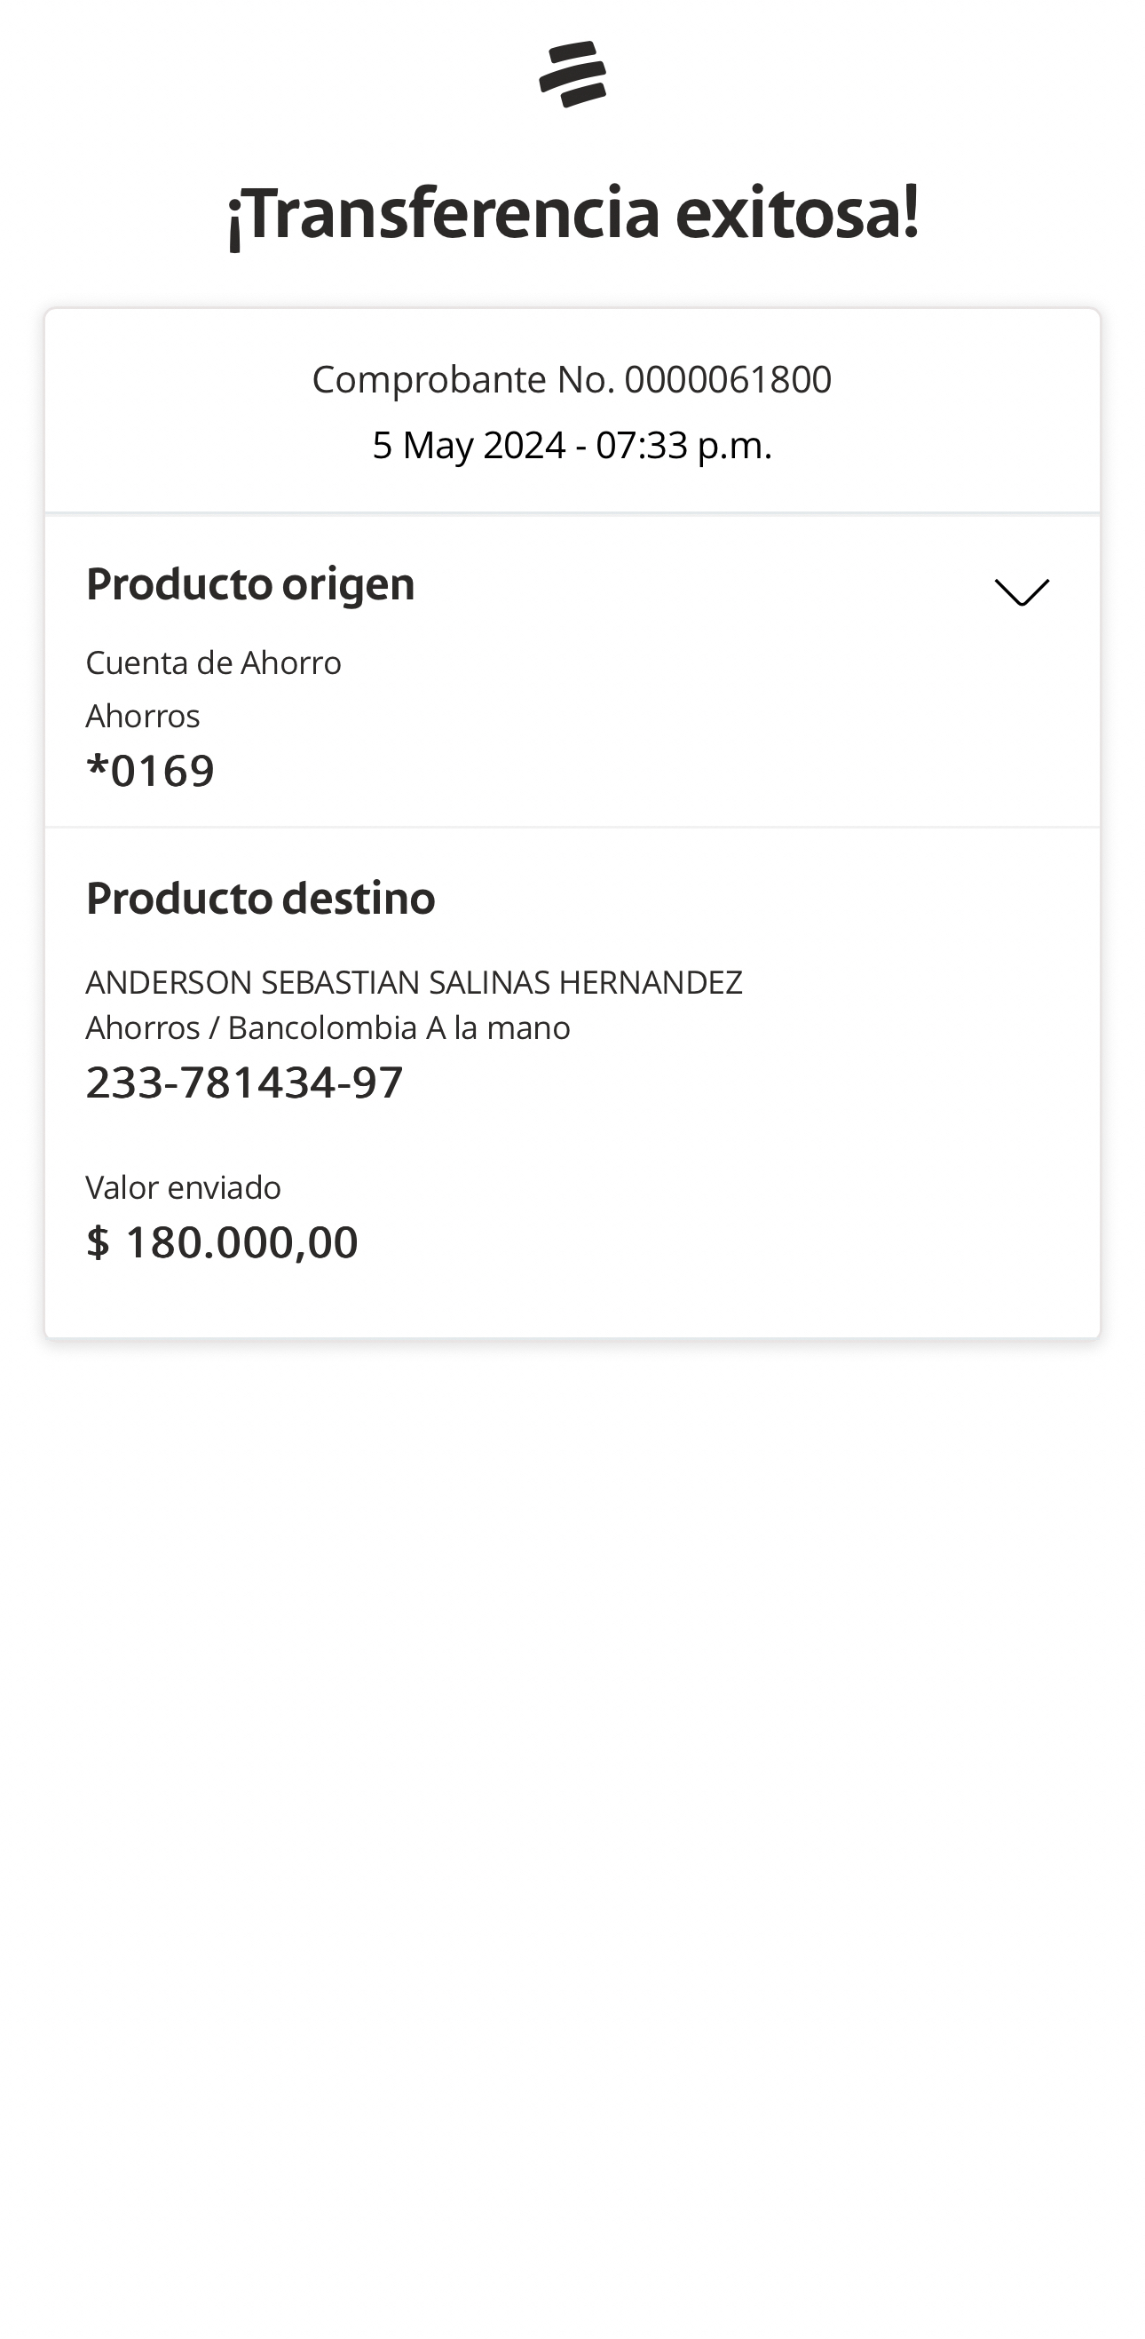Click the time 07:33 p.m. text
This screenshot has height=2339, width=1145.
click(683, 446)
